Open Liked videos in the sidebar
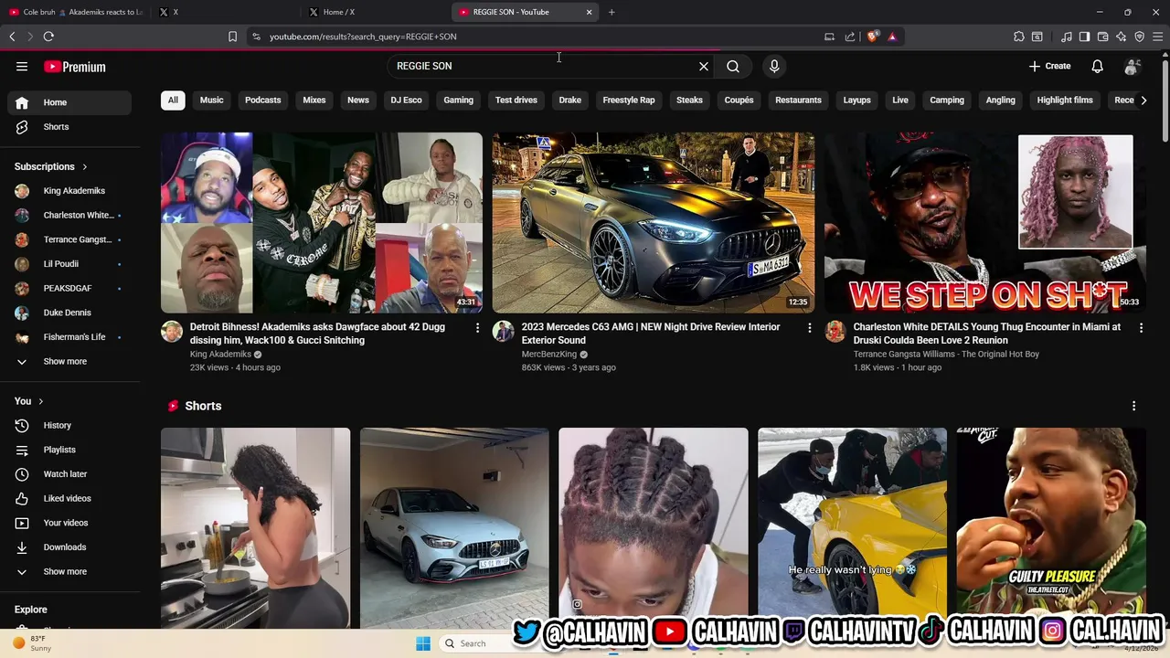Screen dimensions: 1170x658 pyautogui.click(x=69, y=498)
